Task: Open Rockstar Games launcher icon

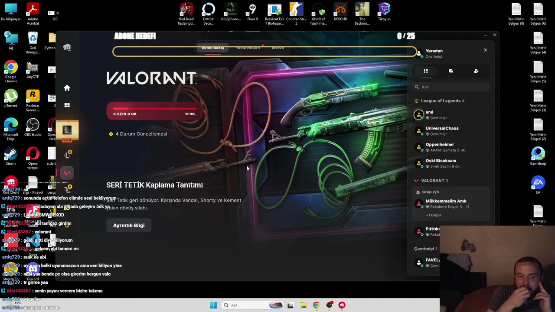Action: (33, 101)
